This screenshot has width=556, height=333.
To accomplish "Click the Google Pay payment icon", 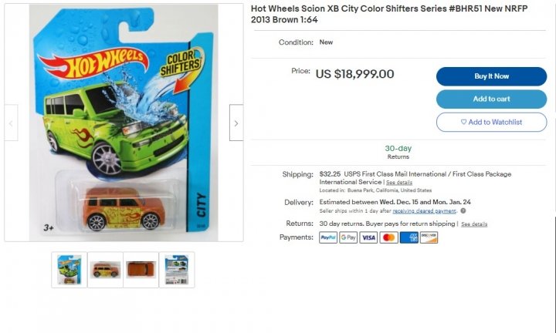I will pos(348,237).
